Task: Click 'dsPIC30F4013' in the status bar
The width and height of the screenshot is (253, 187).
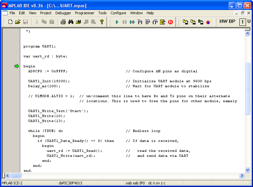Action: point(71,183)
